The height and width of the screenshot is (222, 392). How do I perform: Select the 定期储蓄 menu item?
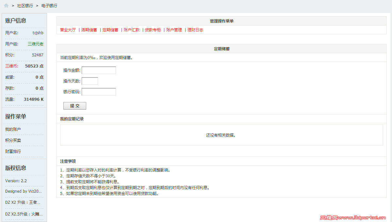click(x=110, y=30)
